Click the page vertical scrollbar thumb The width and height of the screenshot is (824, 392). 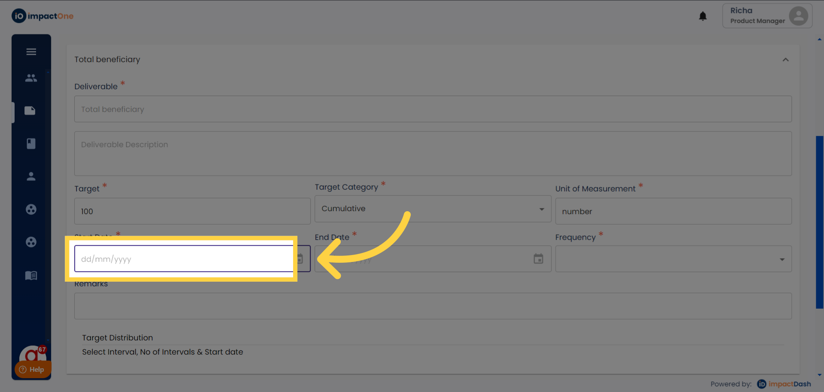(819, 222)
